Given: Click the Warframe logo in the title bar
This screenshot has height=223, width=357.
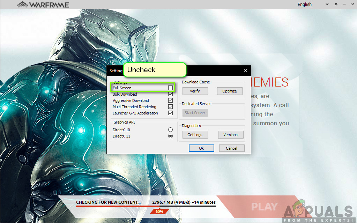Looking at the screenshot, I should point(42,4).
